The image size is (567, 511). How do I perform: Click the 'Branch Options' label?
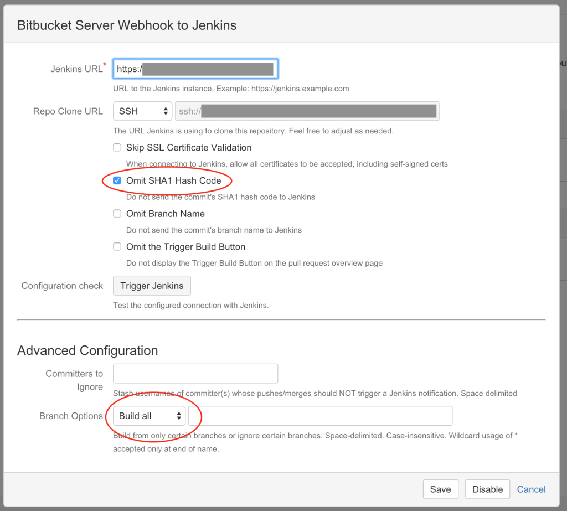pyautogui.click(x=71, y=416)
